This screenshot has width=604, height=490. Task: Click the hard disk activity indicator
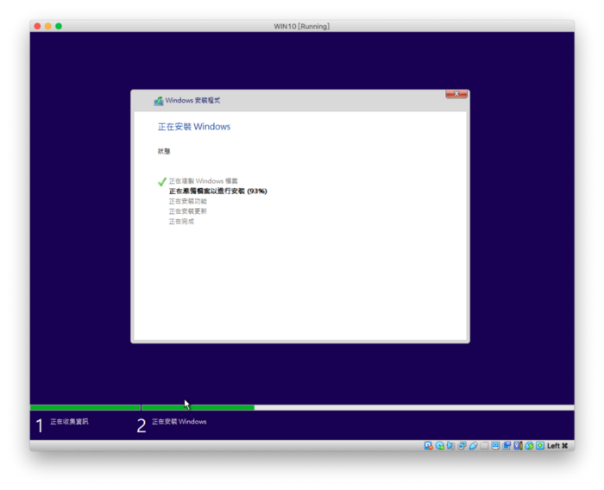(x=428, y=445)
